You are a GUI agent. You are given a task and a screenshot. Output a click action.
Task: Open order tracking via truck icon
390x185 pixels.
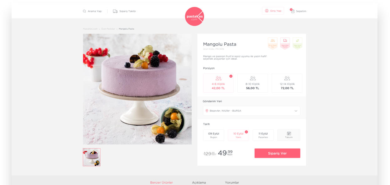pyautogui.click(x=115, y=11)
